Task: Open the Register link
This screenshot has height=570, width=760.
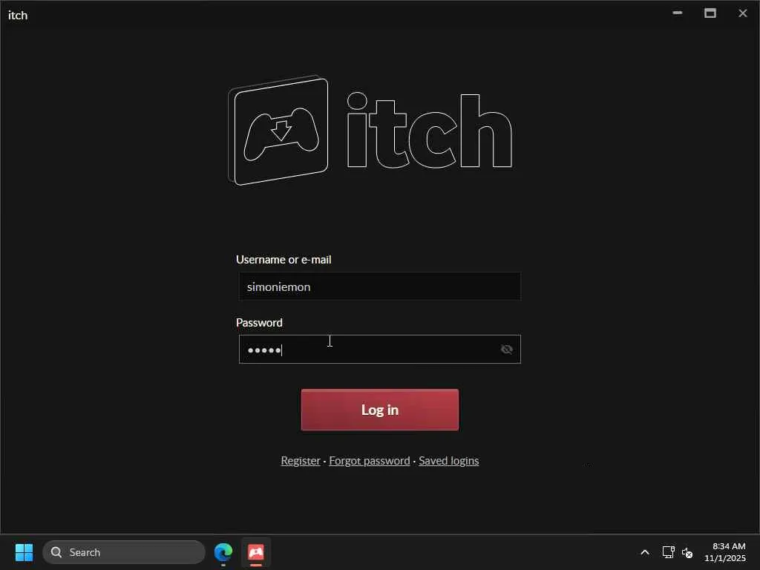Action: click(301, 460)
